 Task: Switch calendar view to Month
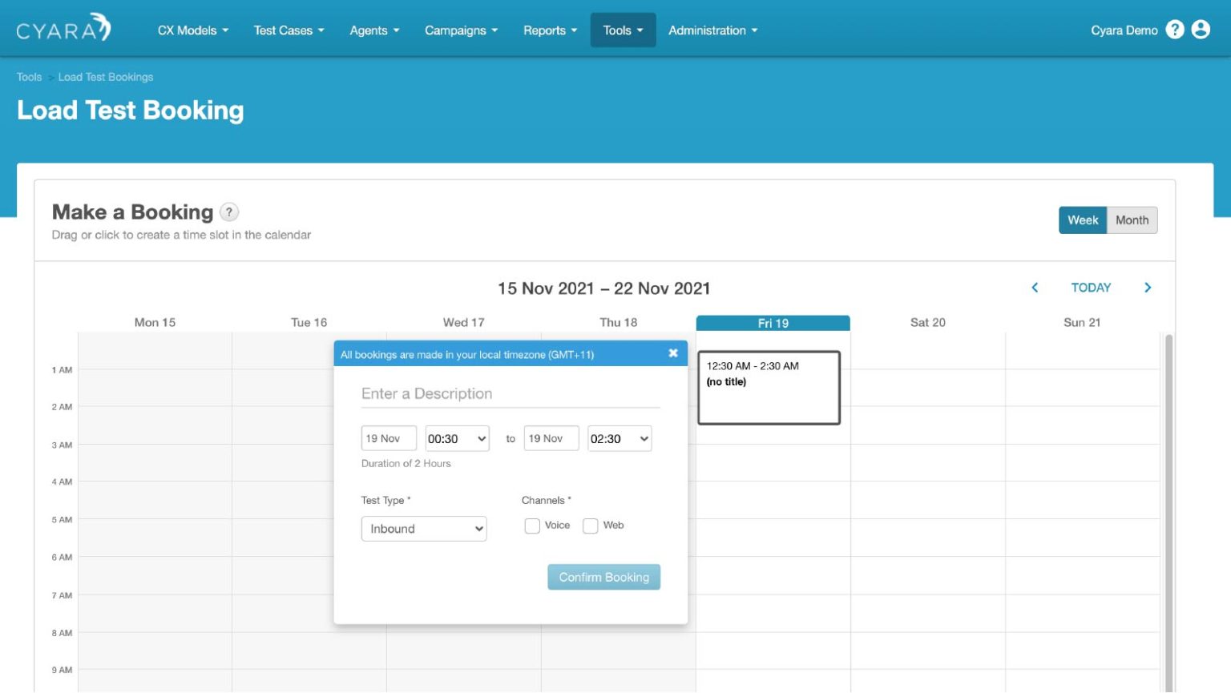(1132, 220)
